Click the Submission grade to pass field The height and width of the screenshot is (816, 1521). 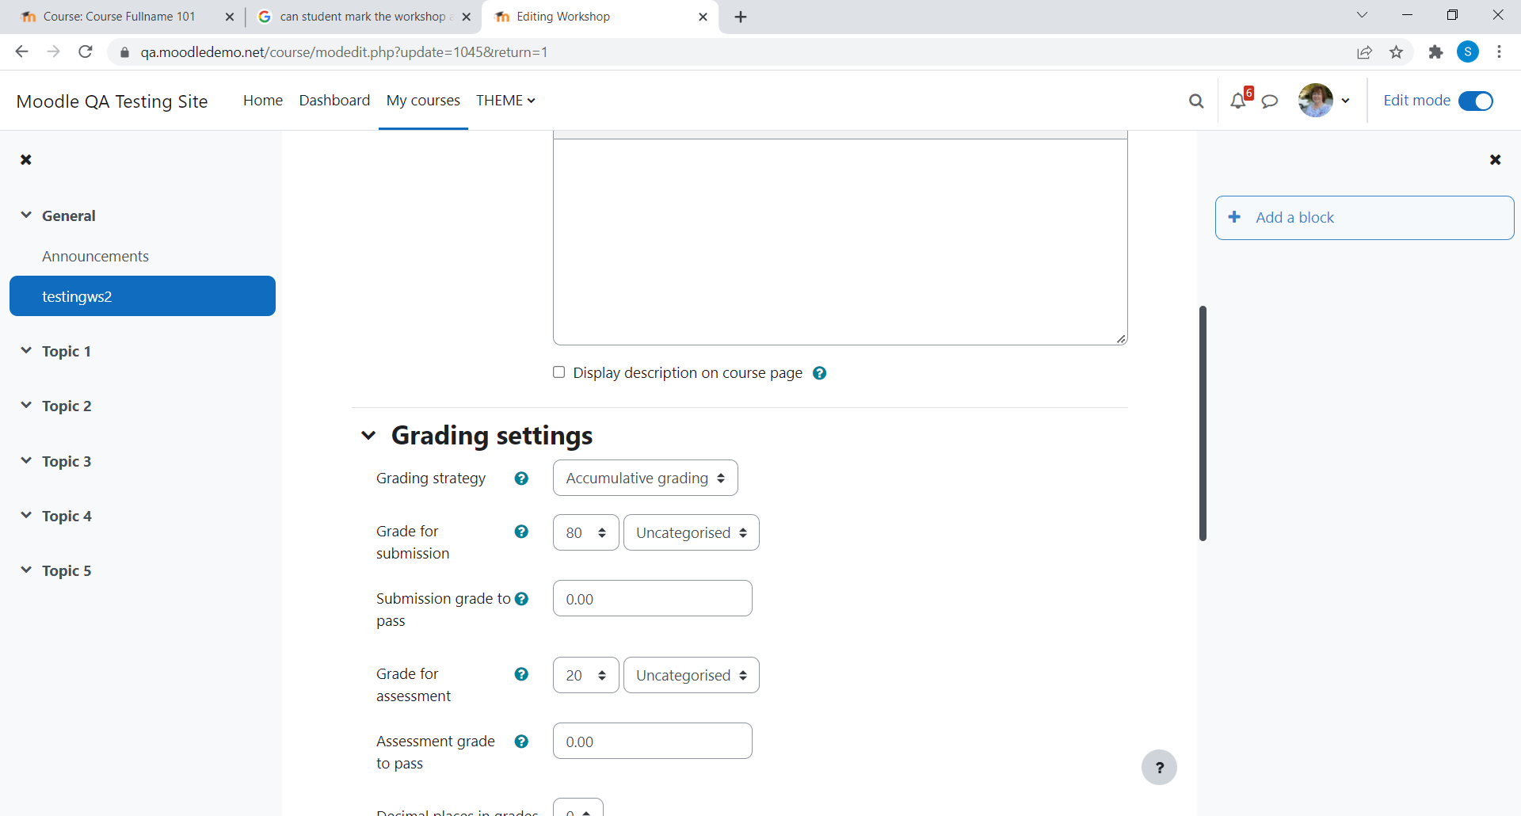(x=652, y=598)
